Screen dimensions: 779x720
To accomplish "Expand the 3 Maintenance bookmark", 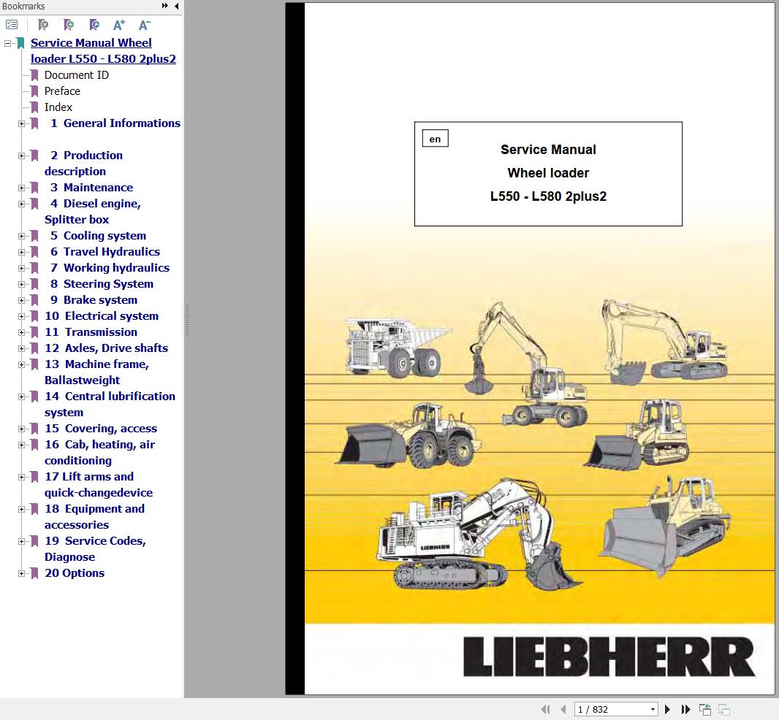I will tap(21, 188).
